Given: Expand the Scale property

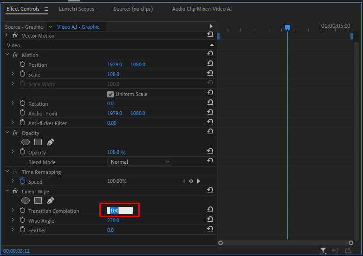Looking at the screenshot, I should pyautogui.click(x=13, y=74).
